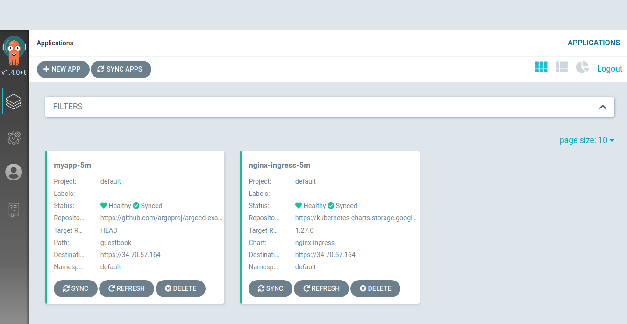627x324 pixels.
Task: Click the NEW APP button
Action: point(63,69)
